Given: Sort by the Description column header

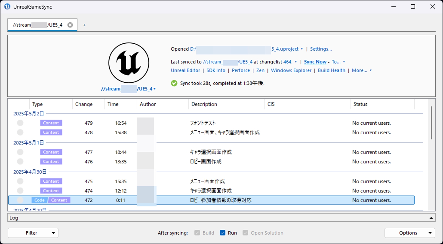Looking at the screenshot, I should (x=204, y=104).
